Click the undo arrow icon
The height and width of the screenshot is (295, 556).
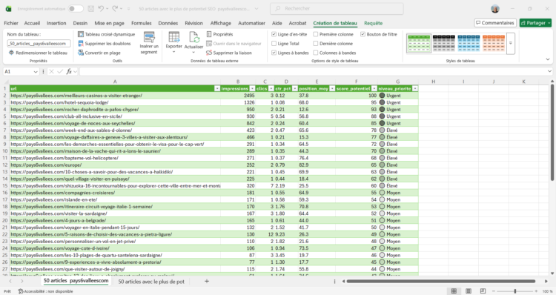coord(101,8)
